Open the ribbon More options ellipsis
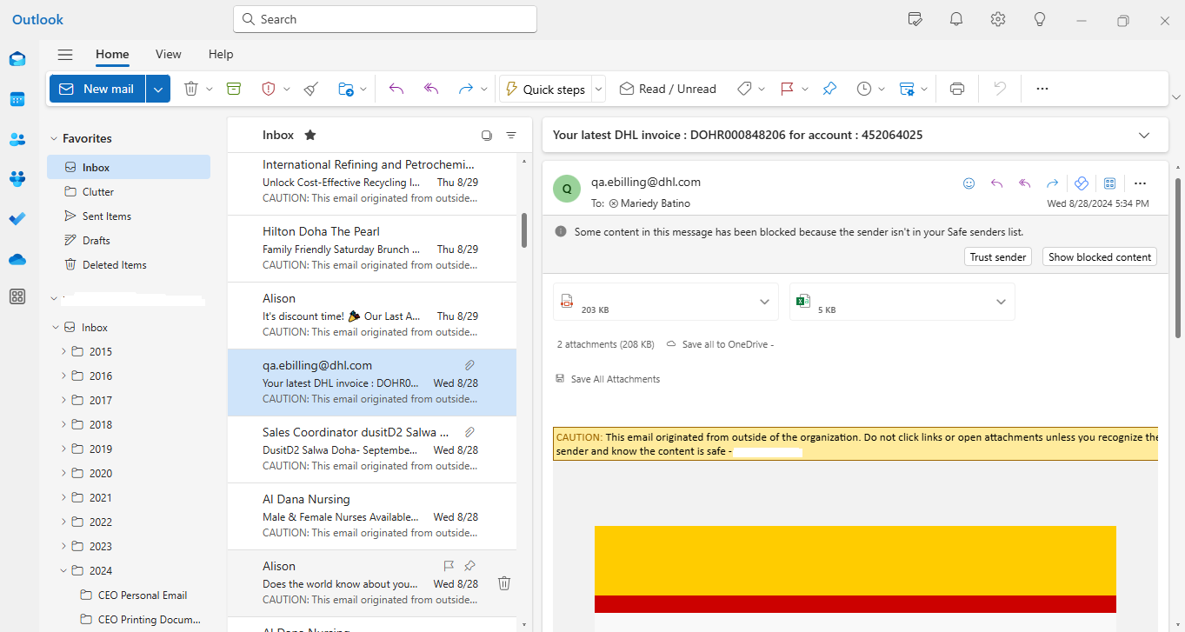This screenshot has width=1185, height=632. pos(1042,89)
